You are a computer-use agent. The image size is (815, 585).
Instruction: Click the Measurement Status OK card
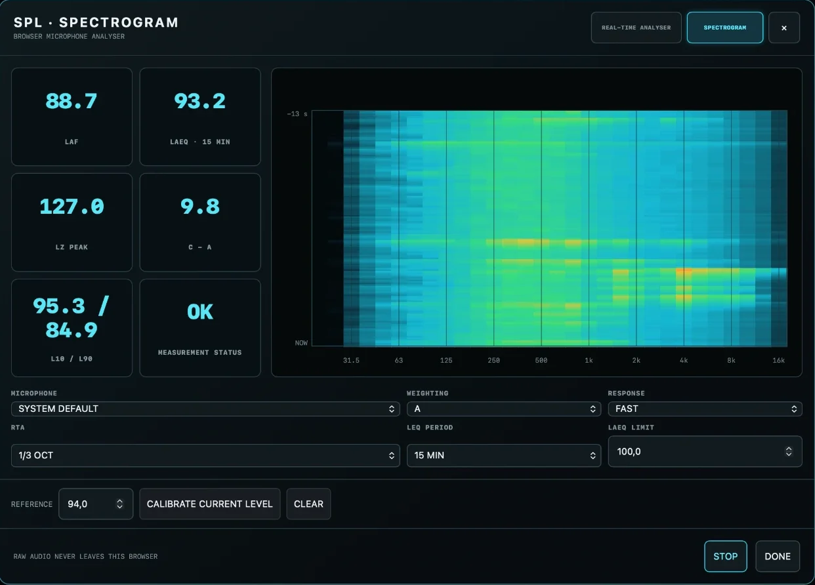click(200, 328)
